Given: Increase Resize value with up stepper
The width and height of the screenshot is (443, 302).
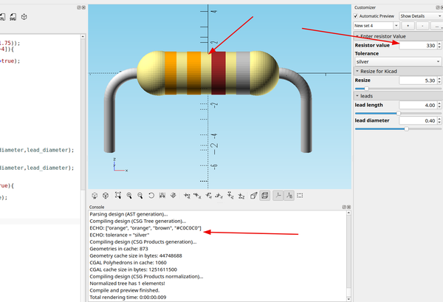Looking at the screenshot, I should (x=439, y=78).
